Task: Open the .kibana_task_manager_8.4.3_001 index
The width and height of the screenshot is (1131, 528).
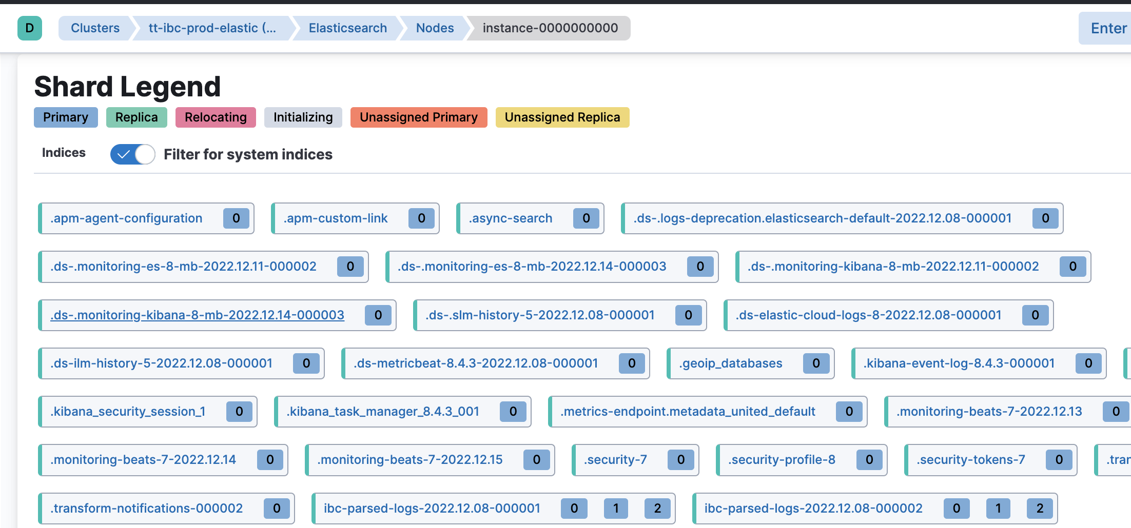Action: point(383,412)
